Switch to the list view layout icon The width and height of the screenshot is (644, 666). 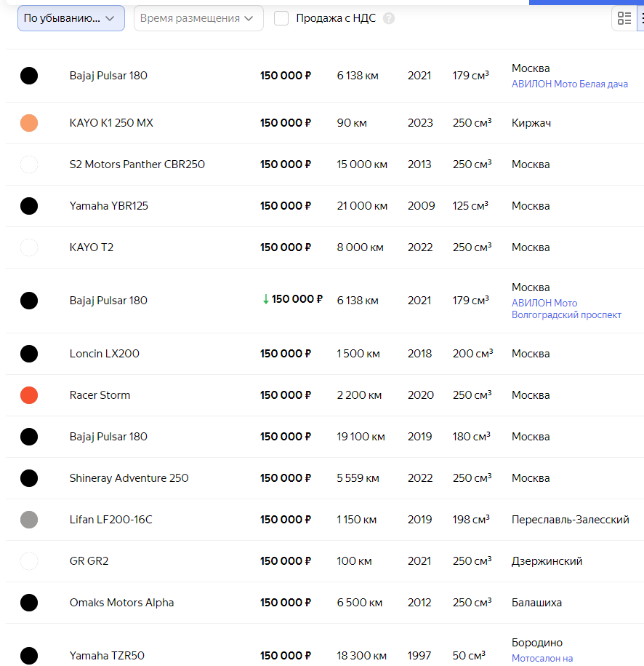(x=624, y=18)
